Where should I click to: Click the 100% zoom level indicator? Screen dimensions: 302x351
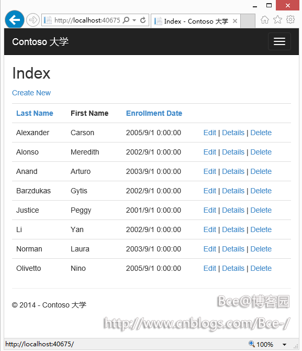(x=261, y=344)
